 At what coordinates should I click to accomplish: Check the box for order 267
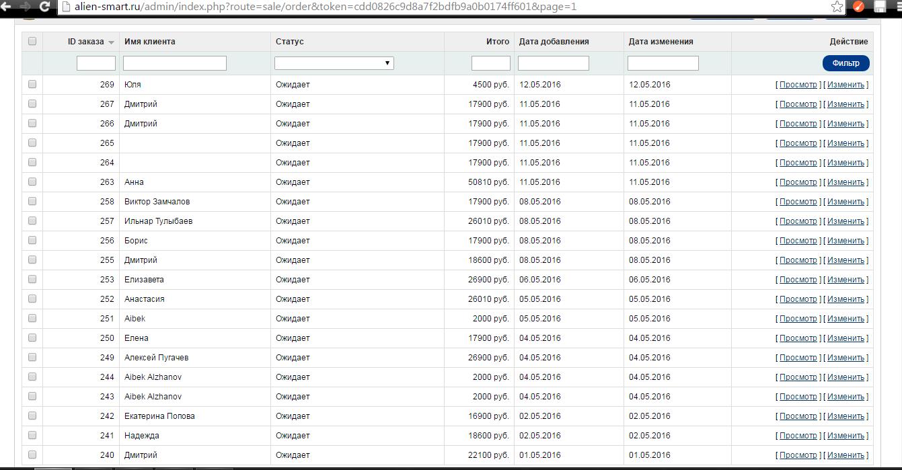32,104
